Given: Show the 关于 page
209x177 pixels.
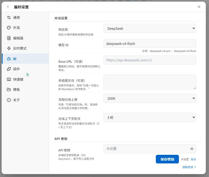Looking at the screenshot, I should pyautogui.click(x=25, y=100).
